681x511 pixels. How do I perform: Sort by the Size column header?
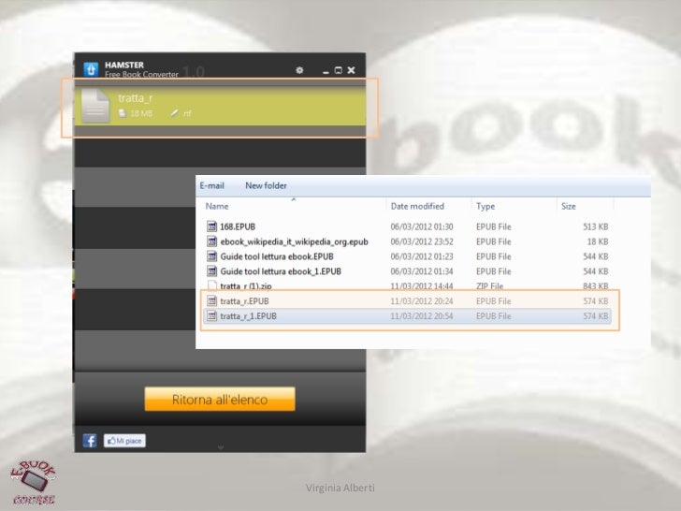[x=568, y=206]
